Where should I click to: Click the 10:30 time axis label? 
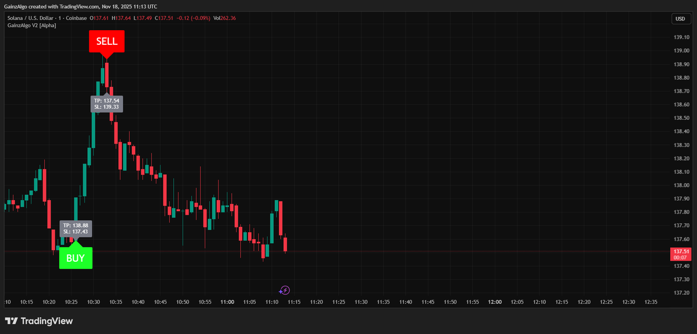point(94,302)
